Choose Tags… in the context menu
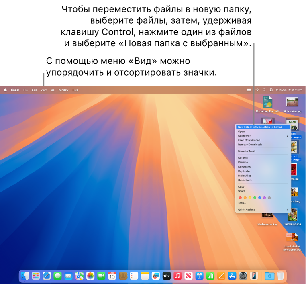 click(263, 203)
